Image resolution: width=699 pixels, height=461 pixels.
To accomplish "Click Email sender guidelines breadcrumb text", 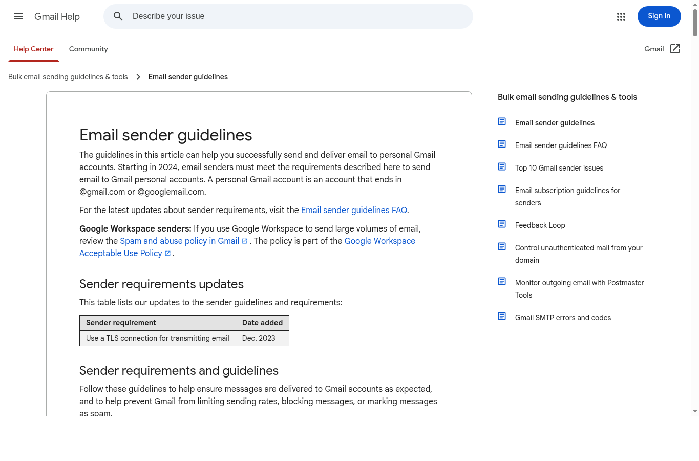I will pyautogui.click(x=188, y=77).
